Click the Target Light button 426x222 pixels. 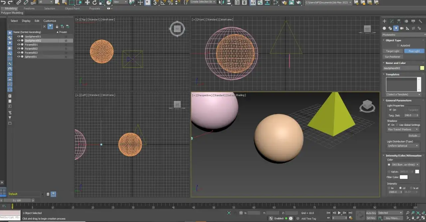(x=392, y=51)
